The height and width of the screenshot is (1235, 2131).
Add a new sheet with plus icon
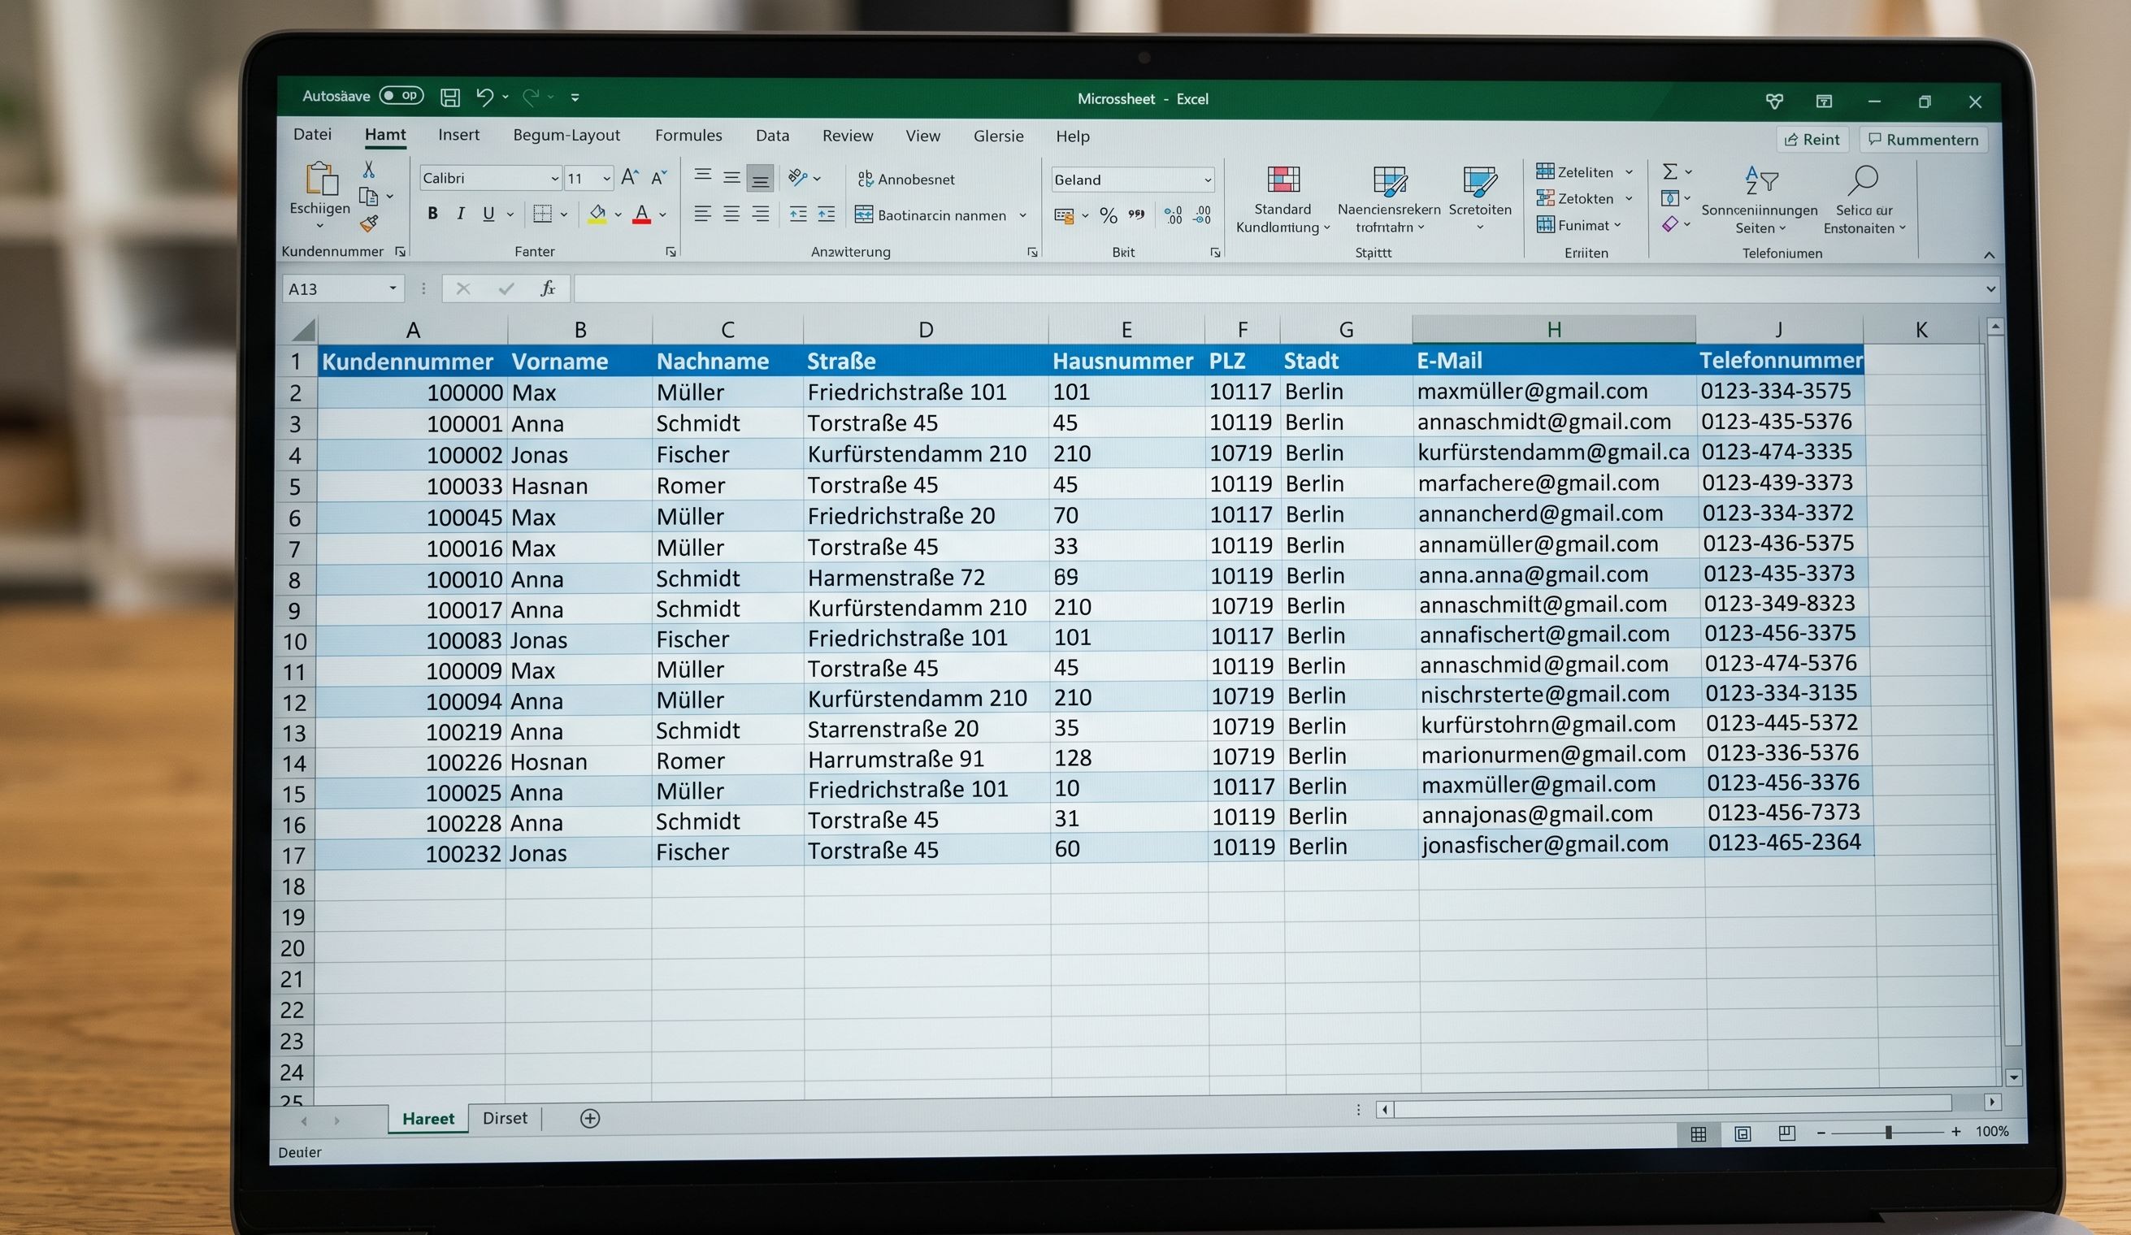coord(590,1118)
